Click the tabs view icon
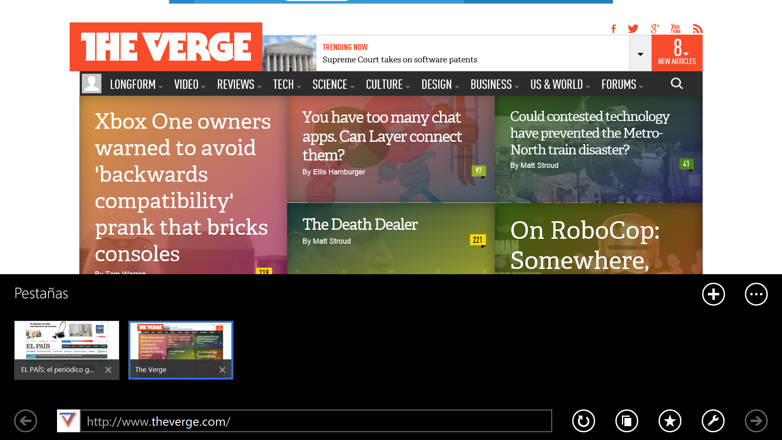The image size is (782, 440). (626, 421)
